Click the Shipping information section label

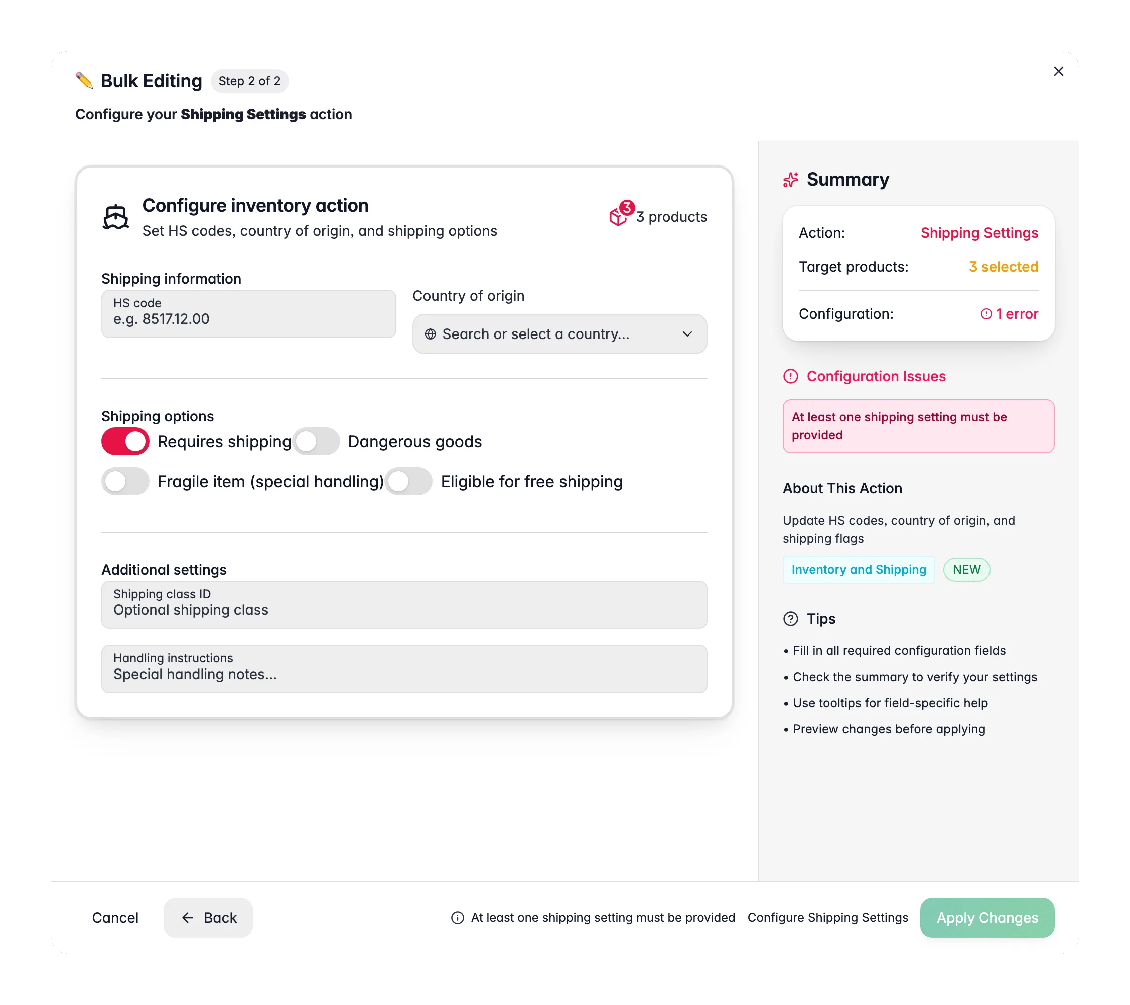(172, 279)
